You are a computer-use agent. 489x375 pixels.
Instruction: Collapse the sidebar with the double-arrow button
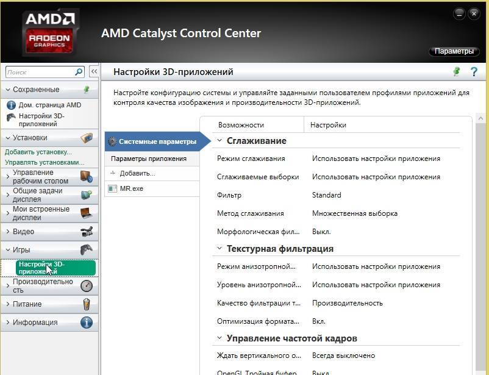93,72
